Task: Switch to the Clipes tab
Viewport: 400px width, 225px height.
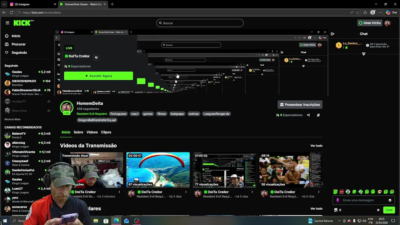Action: tap(106, 132)
